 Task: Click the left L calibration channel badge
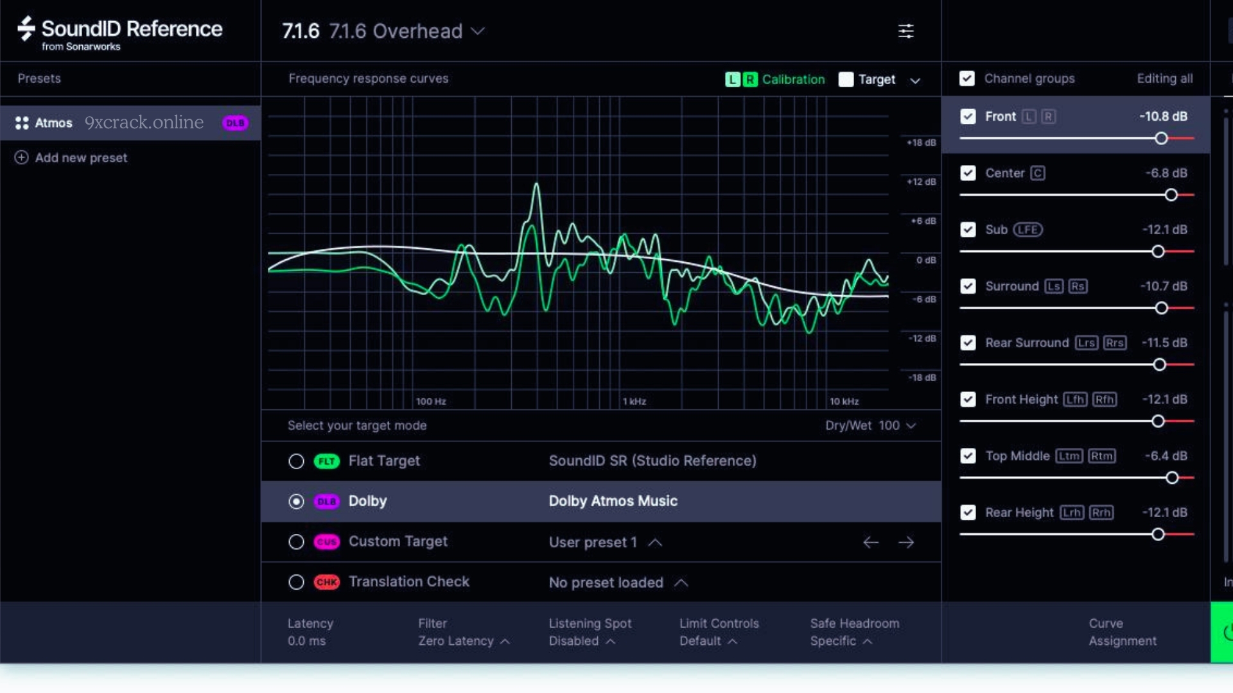point(732,80)
